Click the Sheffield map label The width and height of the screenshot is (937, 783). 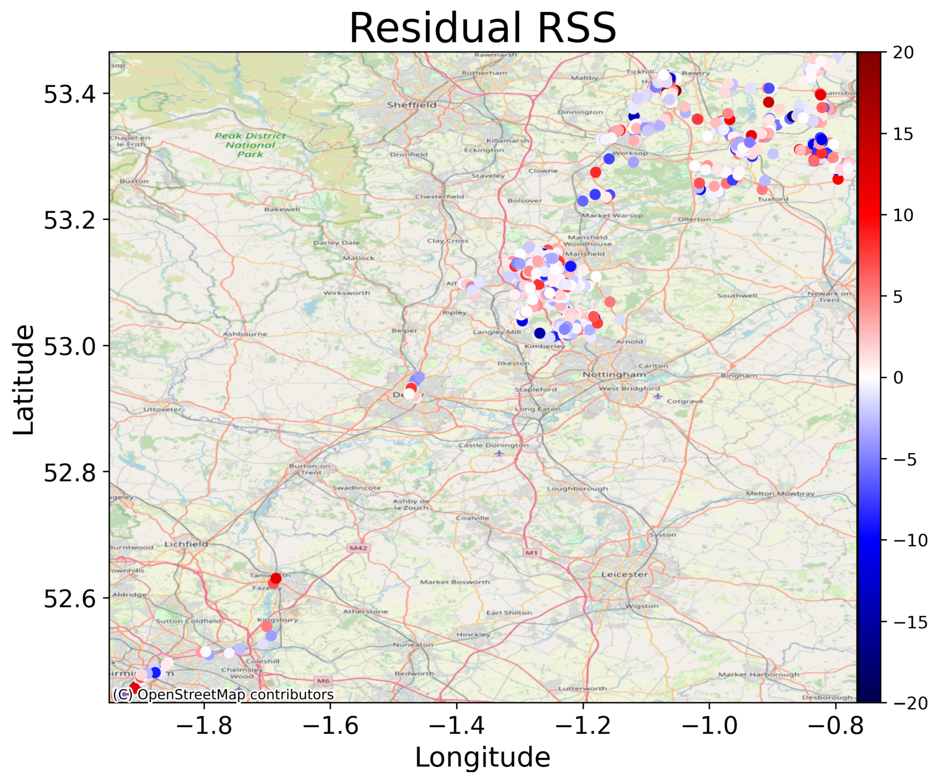[411, 105]
